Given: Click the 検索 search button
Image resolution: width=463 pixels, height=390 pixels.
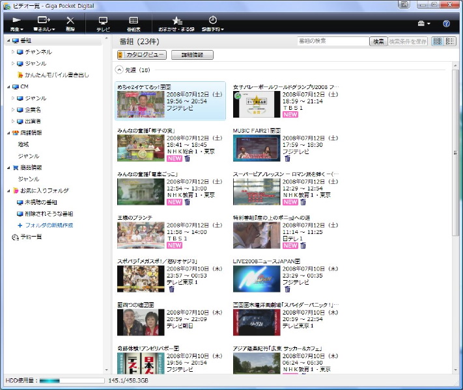Looking at the screenshot, I should (378, 42).
